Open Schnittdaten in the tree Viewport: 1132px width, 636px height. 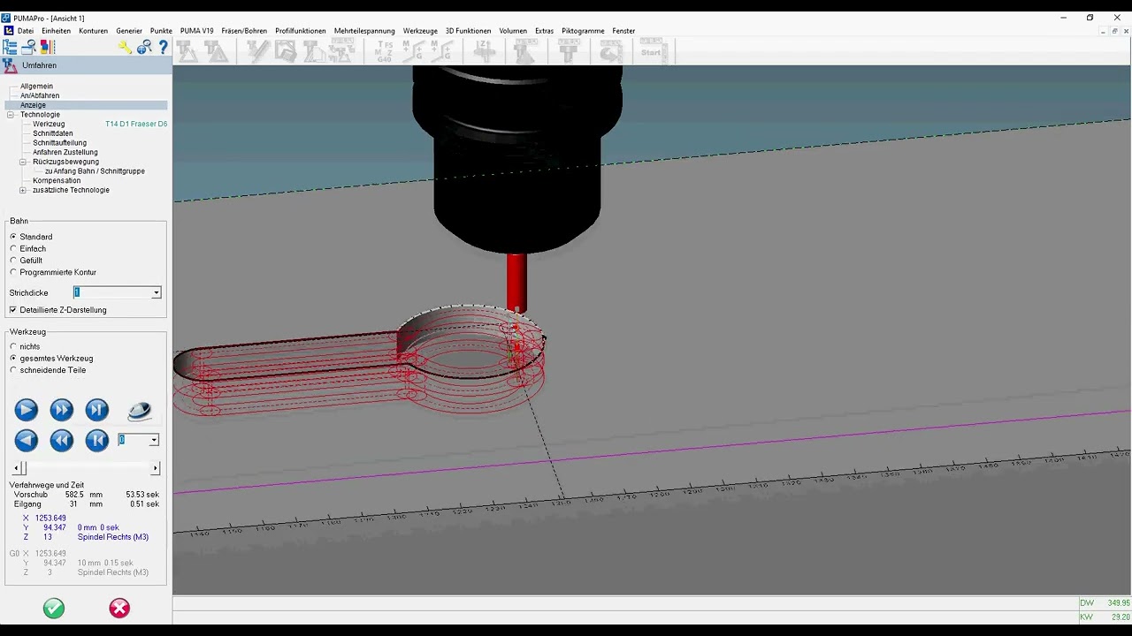[x=53, y=133]
